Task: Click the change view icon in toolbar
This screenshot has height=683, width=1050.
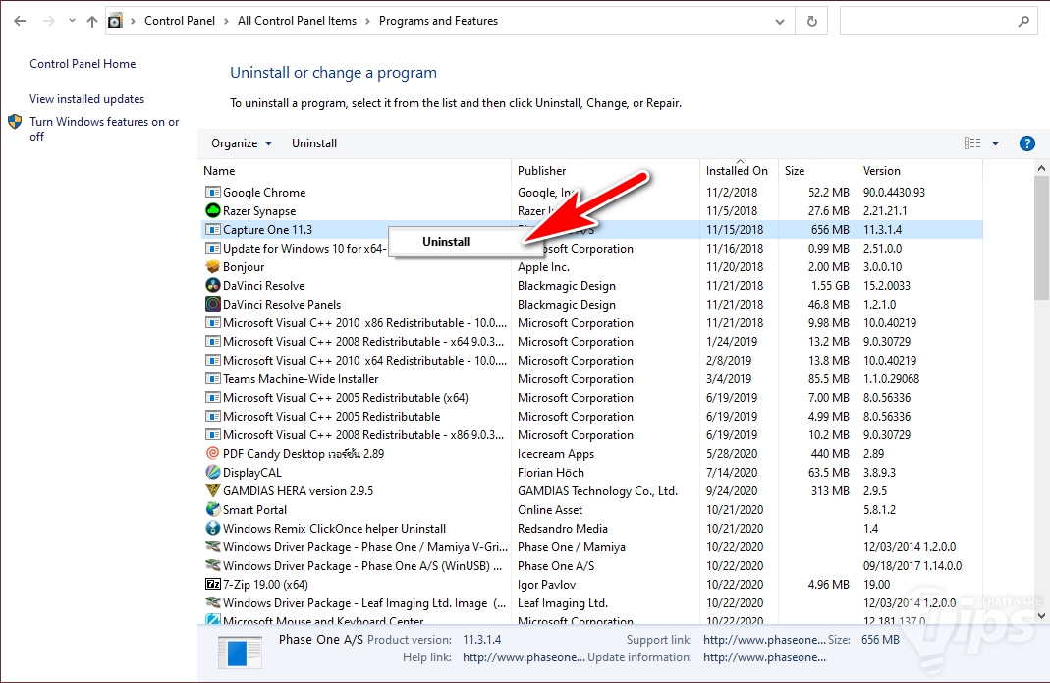Action: click(x=972, y=143)
